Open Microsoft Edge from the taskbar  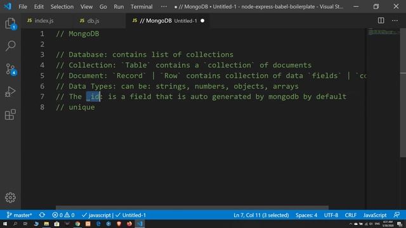[x=98, y=224]
